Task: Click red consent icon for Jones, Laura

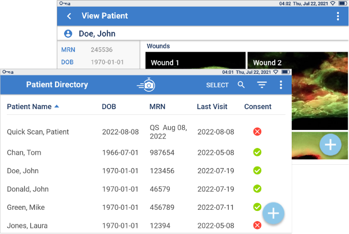Action: [257, 226]
